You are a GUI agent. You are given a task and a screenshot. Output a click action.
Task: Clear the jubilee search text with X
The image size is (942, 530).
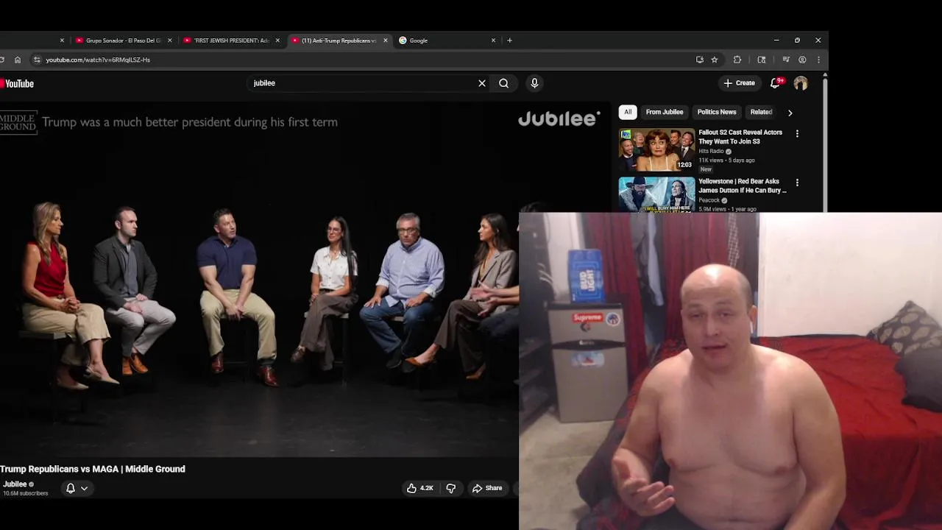point(482,83)
